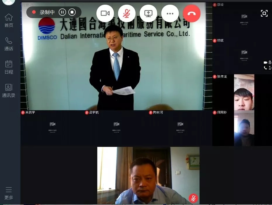Open the 日程 schedule sidebar item
Image resolution: width=272 pixels, height=205 pixels.
click(x=9, y=67)
